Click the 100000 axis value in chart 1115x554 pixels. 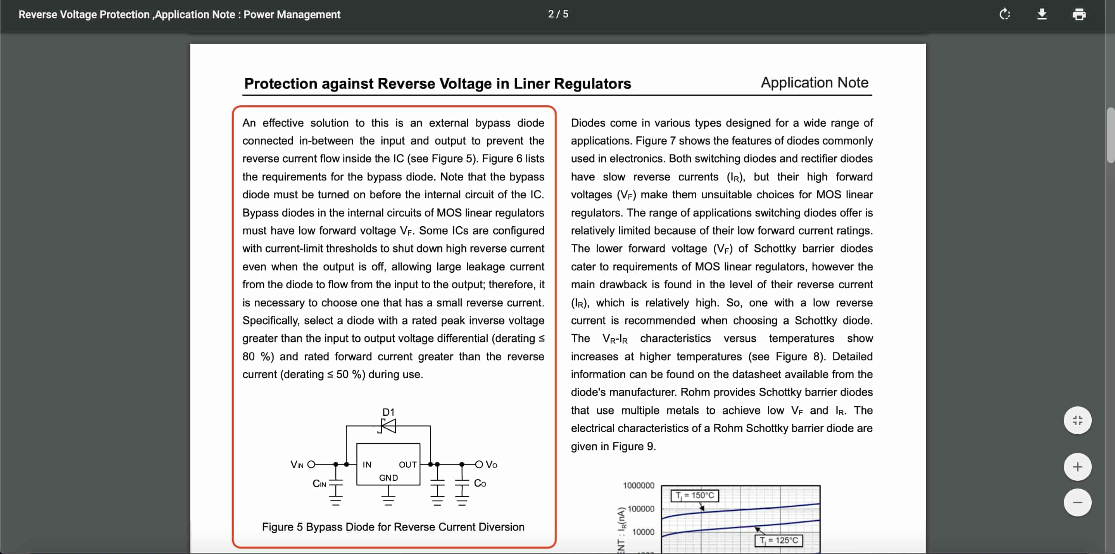[x=640, y=509]
